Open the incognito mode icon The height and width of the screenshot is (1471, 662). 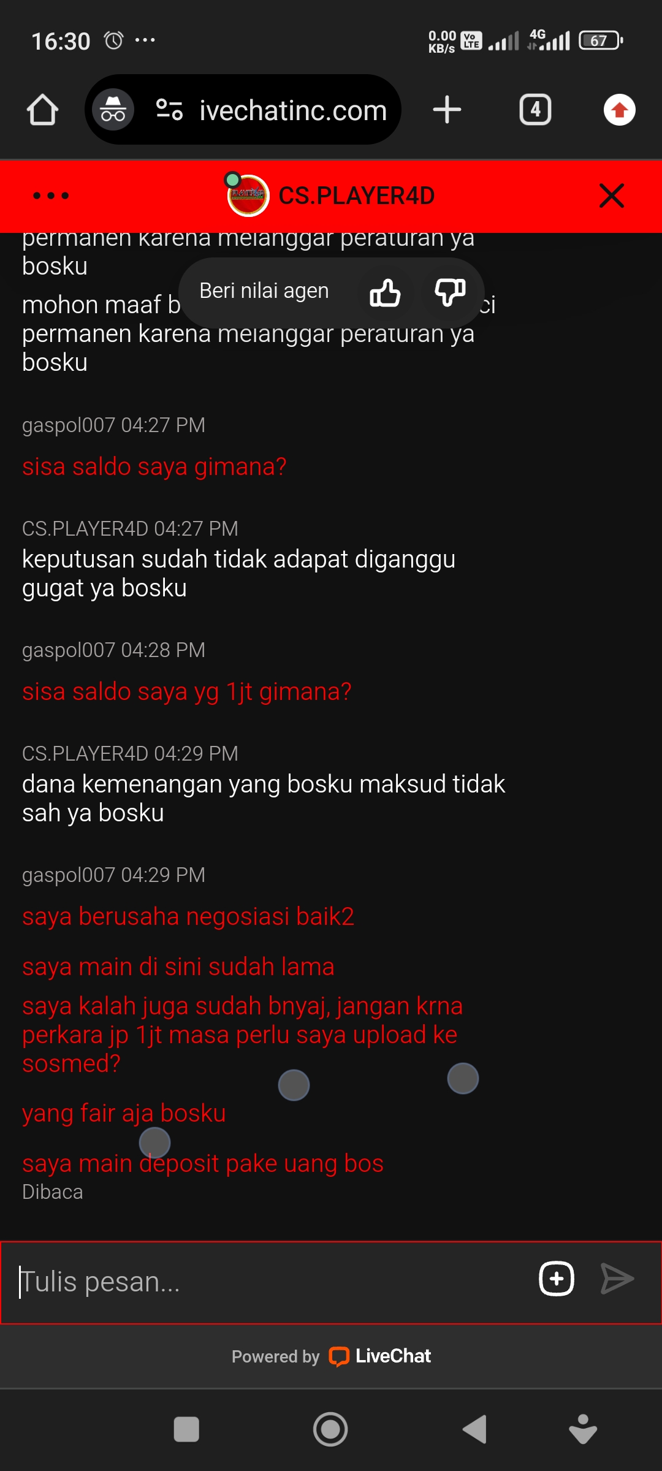[113, 110]
